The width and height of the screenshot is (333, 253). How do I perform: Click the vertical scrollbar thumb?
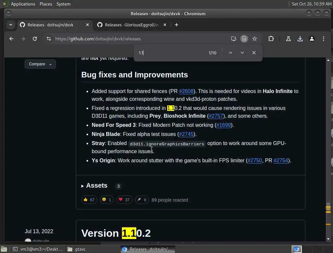328,207
